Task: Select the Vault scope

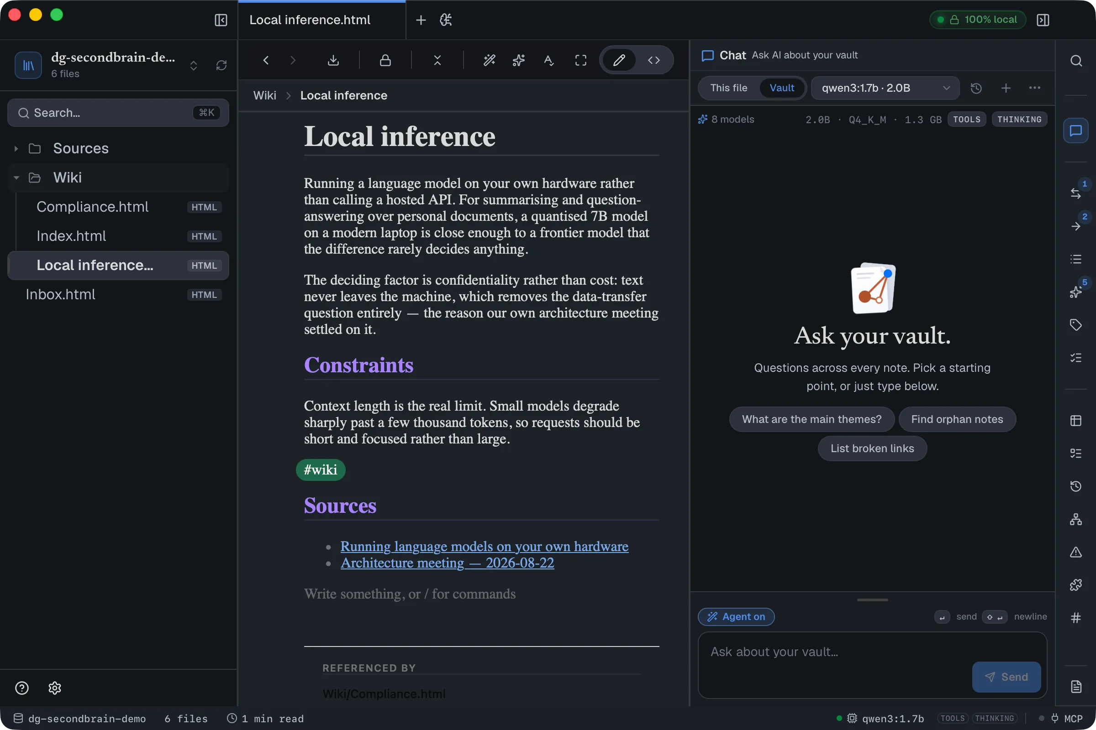Action: click(782, 88)
